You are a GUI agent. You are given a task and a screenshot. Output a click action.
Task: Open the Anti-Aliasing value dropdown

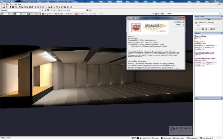pos(217,138)
